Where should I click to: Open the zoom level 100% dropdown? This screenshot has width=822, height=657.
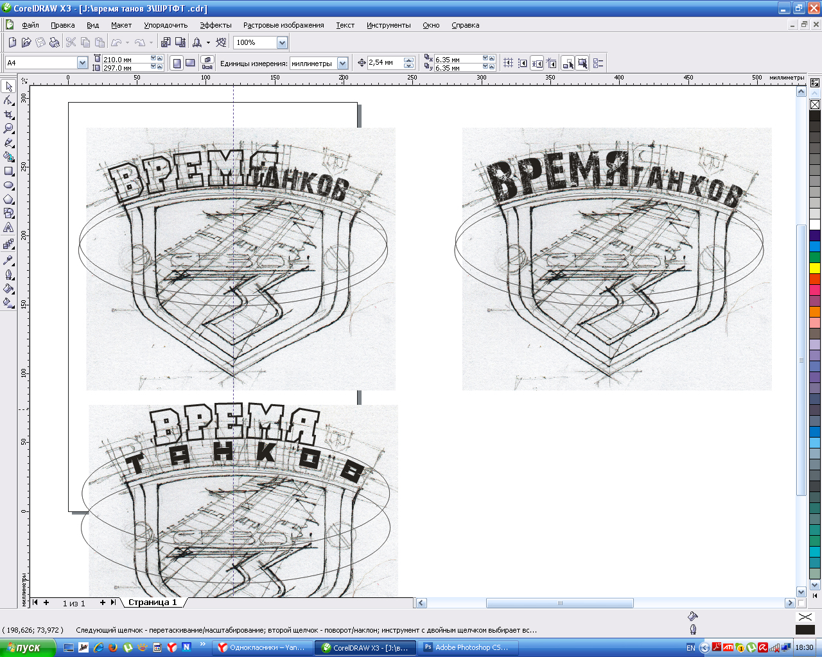(282, 42)
